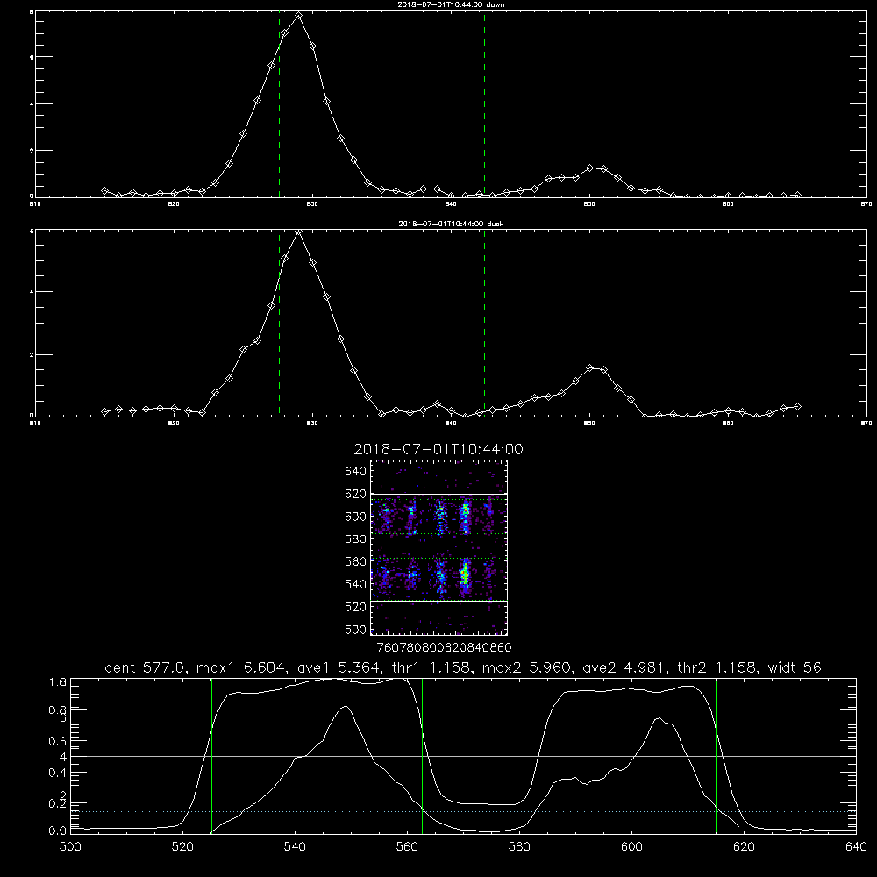Click the dawn curve's highest peak diamond marker
The height and width of the screenshot is (877, 877).
coord(299,16)
